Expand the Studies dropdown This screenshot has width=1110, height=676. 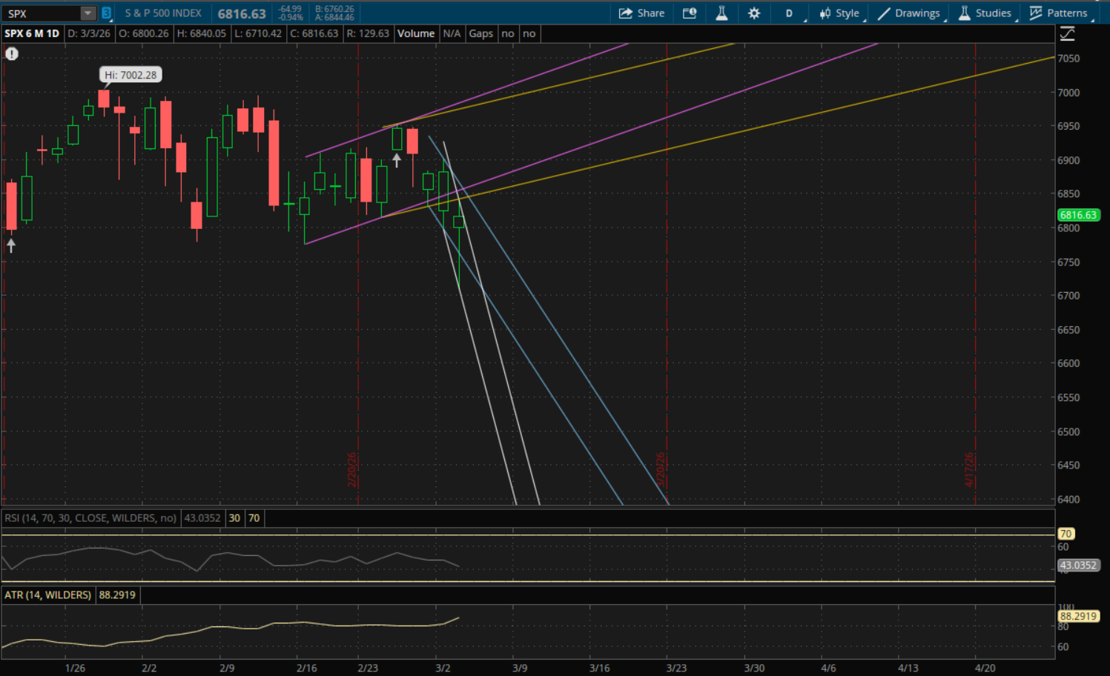click(x=985, y=13)
